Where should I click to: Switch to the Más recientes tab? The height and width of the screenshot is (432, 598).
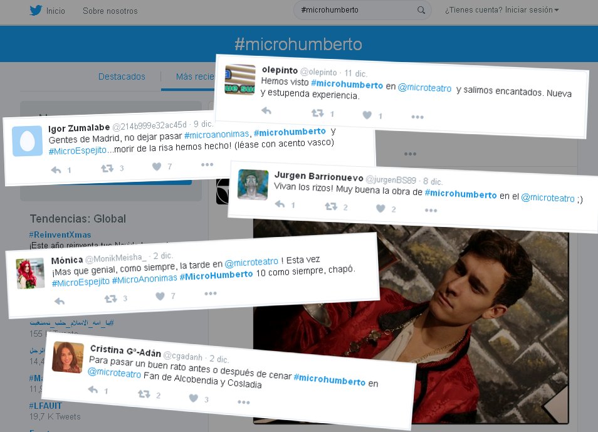point(195,76)
